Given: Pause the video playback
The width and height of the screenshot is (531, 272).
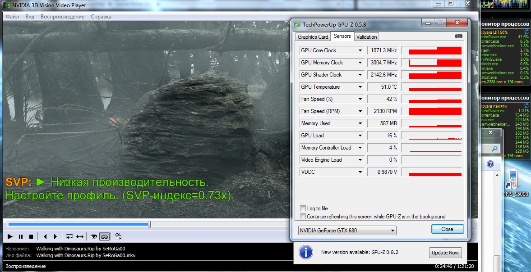Looking at the screenshot, I should tap(20, 236).
